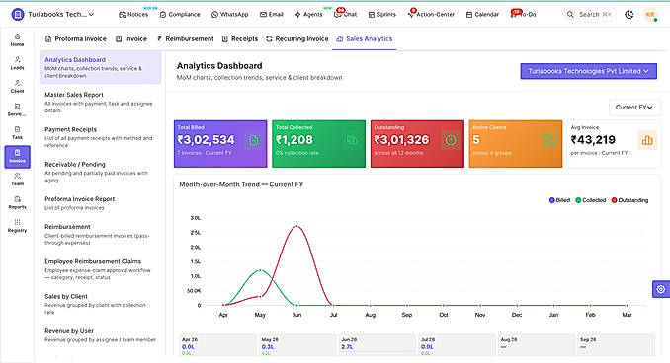Open Master Sales Report
This screenshot has width=670, height=363.
[100, 102]
